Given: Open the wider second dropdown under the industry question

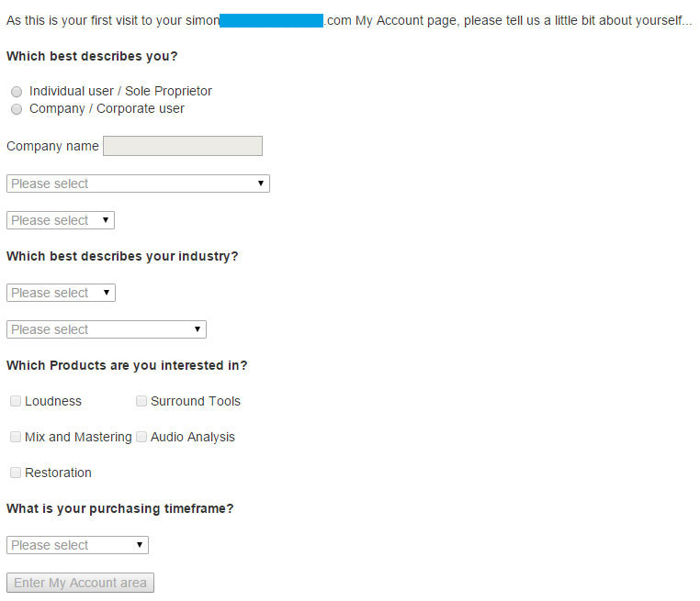Looking at the screenshot, I should tap(107, 329).
